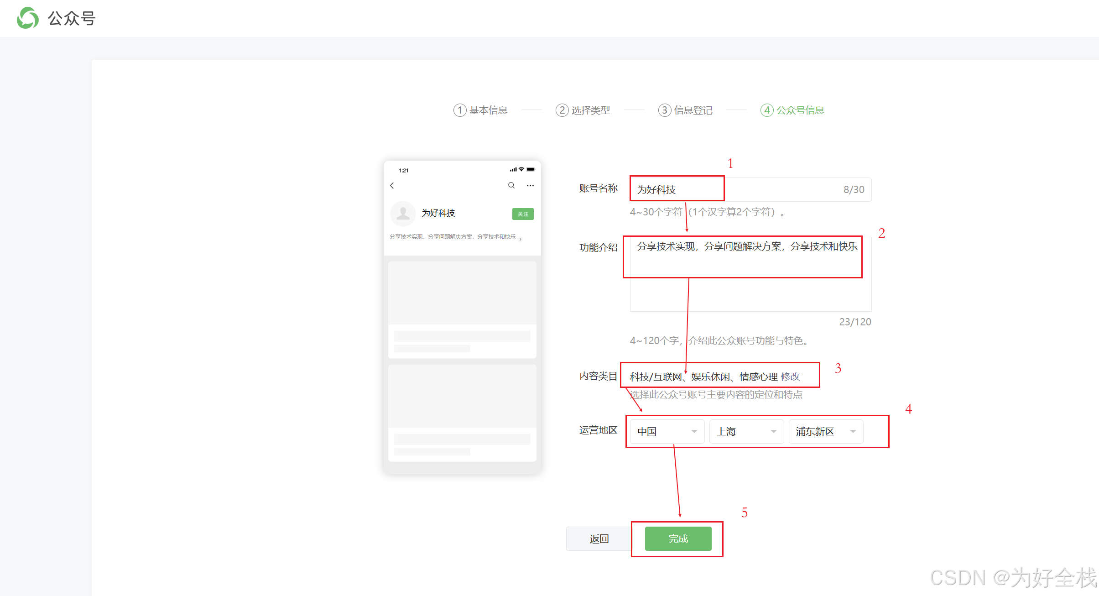Image resolution: width=1099 pixels, height=596 pixels.
Task: Click the step 1 基本信息 circle icon
Action: coord(459,110)
